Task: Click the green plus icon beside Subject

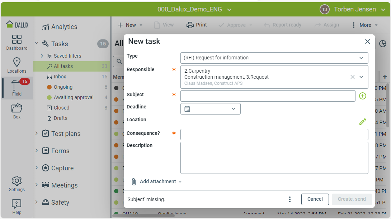Action: [x=363, y=96]
